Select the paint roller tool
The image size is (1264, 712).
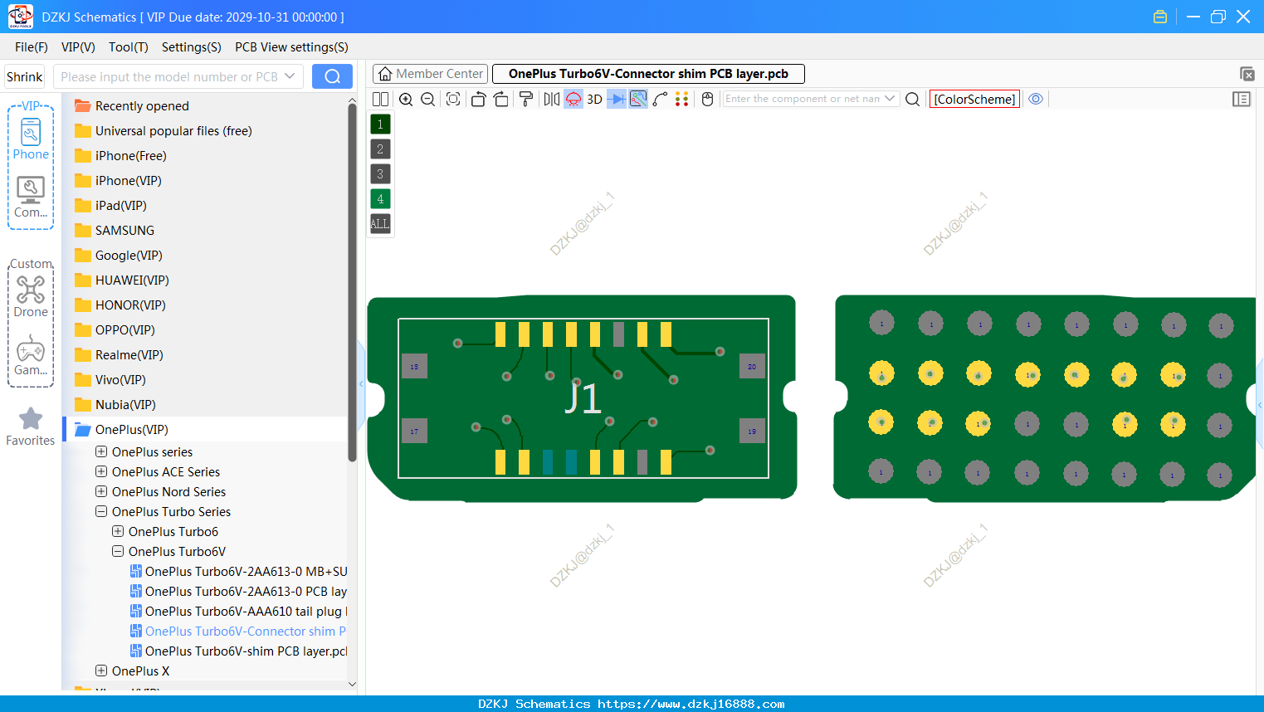pos(526,100)
